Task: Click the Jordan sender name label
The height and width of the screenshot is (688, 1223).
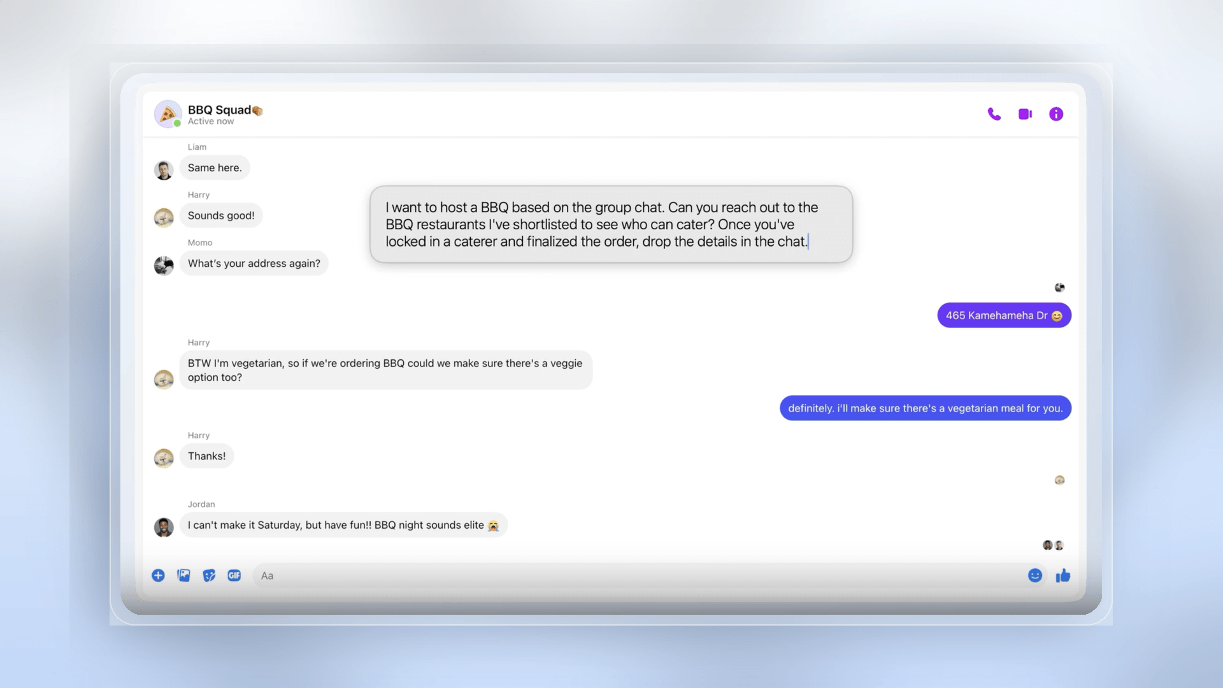Action: [201, 504]
